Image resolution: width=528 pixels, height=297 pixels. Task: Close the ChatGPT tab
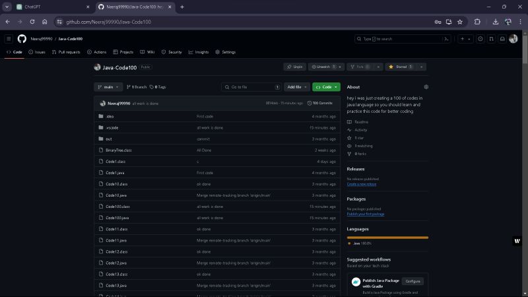coord(88,7)
